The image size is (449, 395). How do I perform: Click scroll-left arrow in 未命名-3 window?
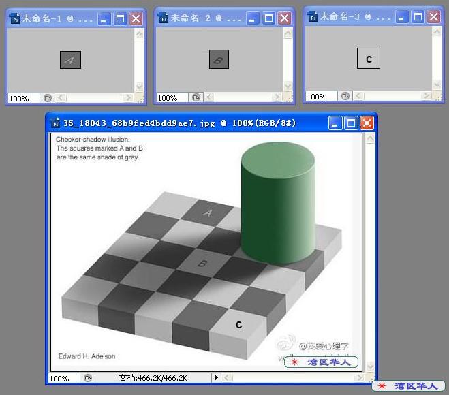(358, 95)
